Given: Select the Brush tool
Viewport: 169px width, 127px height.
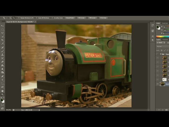Looking at the screenshot, I should (x=2, y=51).
